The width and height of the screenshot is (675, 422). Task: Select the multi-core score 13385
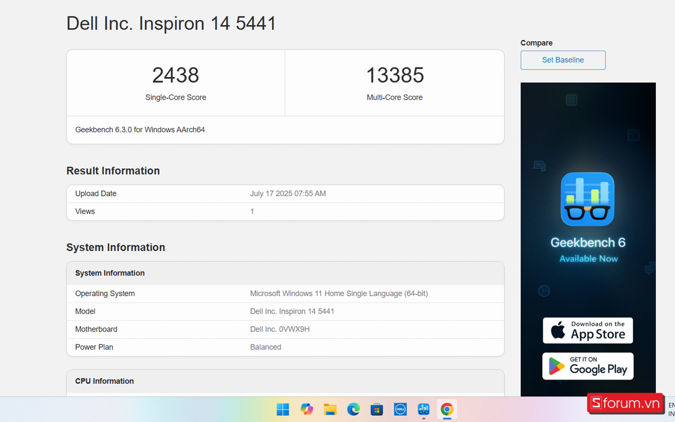tap(395, 75)
